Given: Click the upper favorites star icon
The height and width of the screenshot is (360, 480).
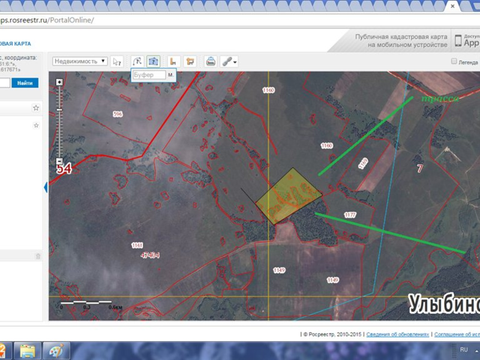Looking at the screenshot, I should [x=36, y=108].
